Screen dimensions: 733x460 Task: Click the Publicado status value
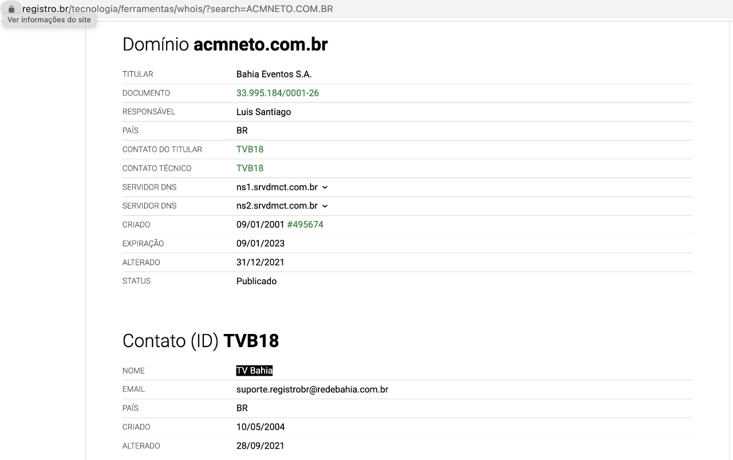point(256,281)
